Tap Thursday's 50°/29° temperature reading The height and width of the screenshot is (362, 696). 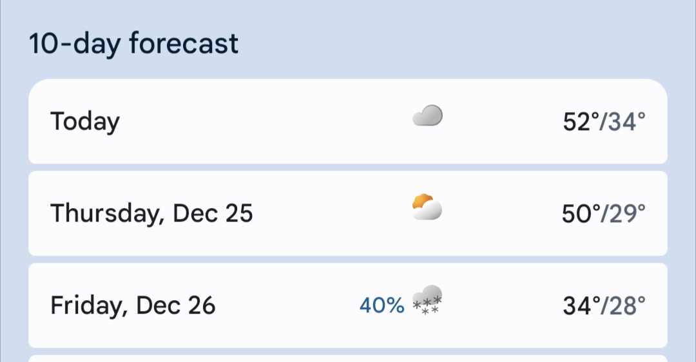(x=603, y=213)
